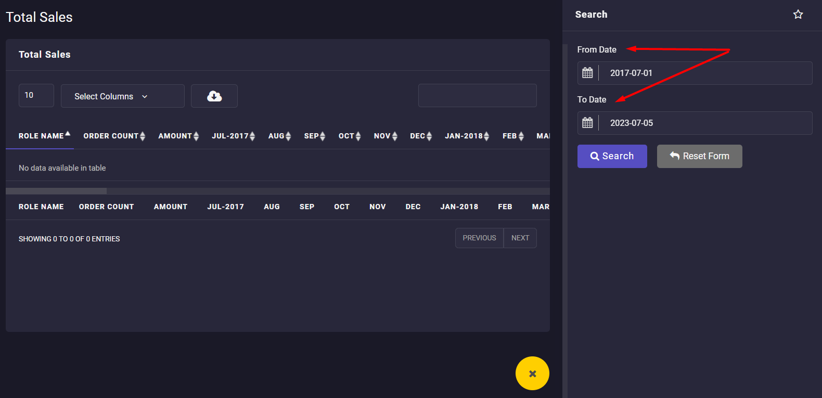Viewport: 822px width, 398px height.
Task: Sort table by Role Name column
Action: 42,136
